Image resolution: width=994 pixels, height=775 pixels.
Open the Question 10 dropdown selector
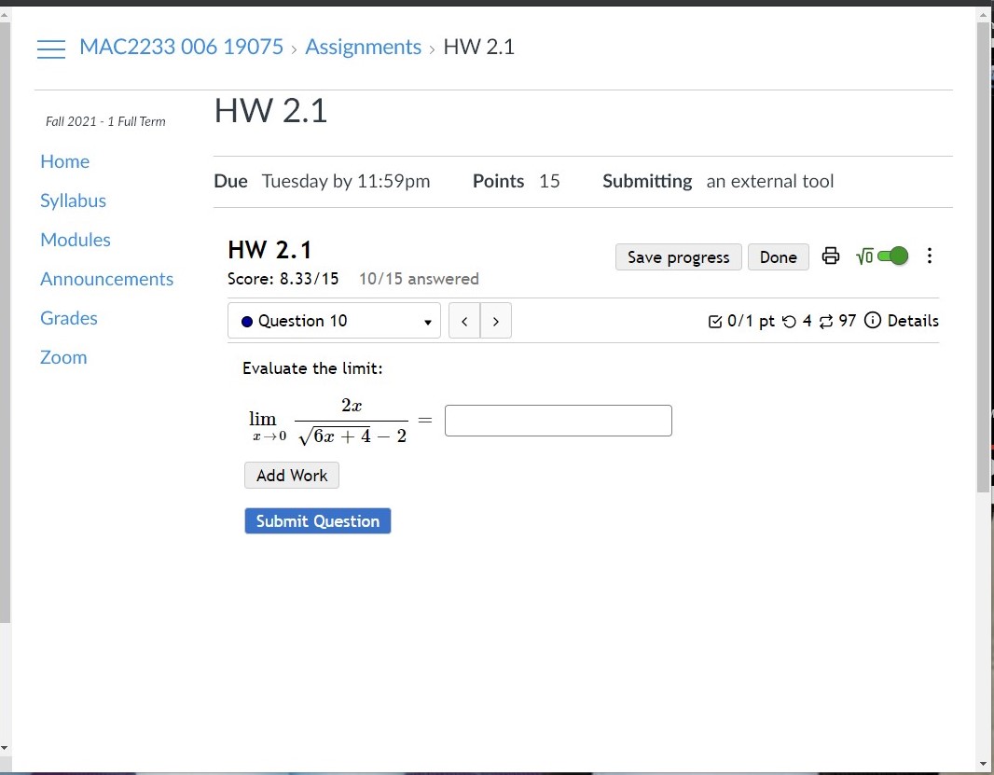334,320
